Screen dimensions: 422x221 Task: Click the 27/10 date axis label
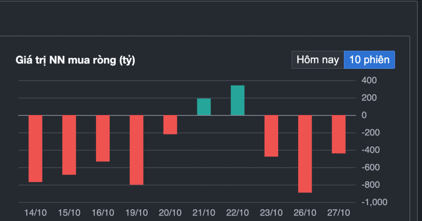(339, 213)
